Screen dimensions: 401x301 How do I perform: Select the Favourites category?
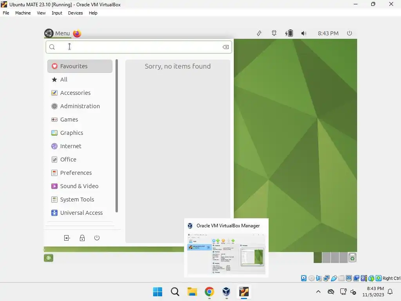(80, 66)
